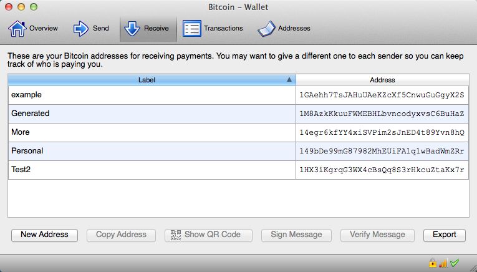Viewport: 477px width, 272px height.
Task: Click the wallet lock status icon
Action: click(x=432, y=263)
